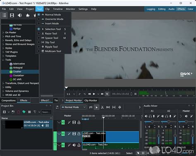The image size is (196, 156).
Task: Click the Spacer tool icon in timeline toolbar
Action: [108, 107]
